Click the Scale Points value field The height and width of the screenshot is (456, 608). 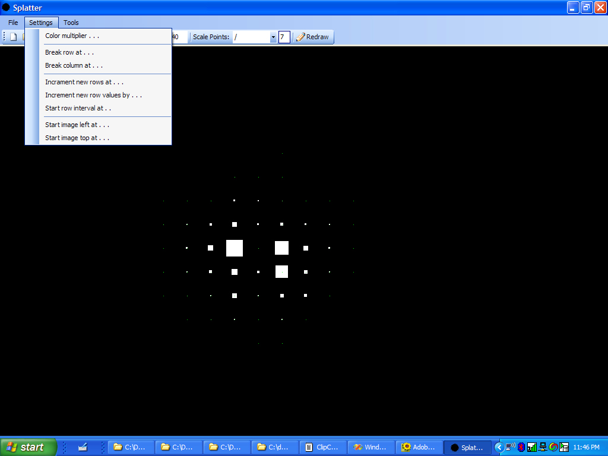pos(284,37)
